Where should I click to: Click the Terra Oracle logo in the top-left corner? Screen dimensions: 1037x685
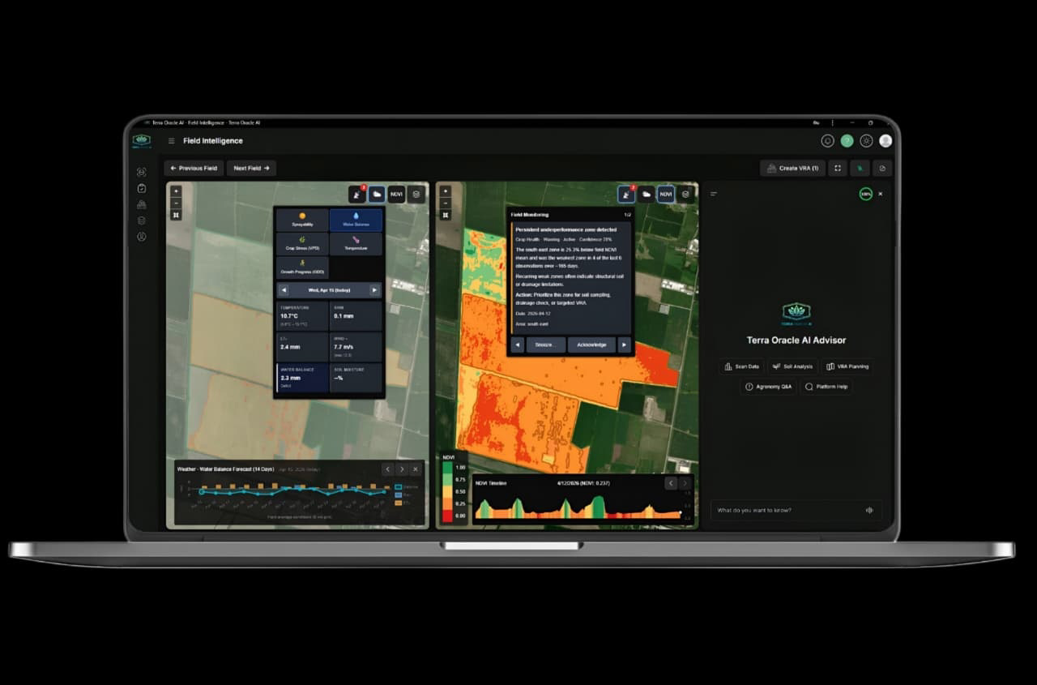(x=142, y=141)
